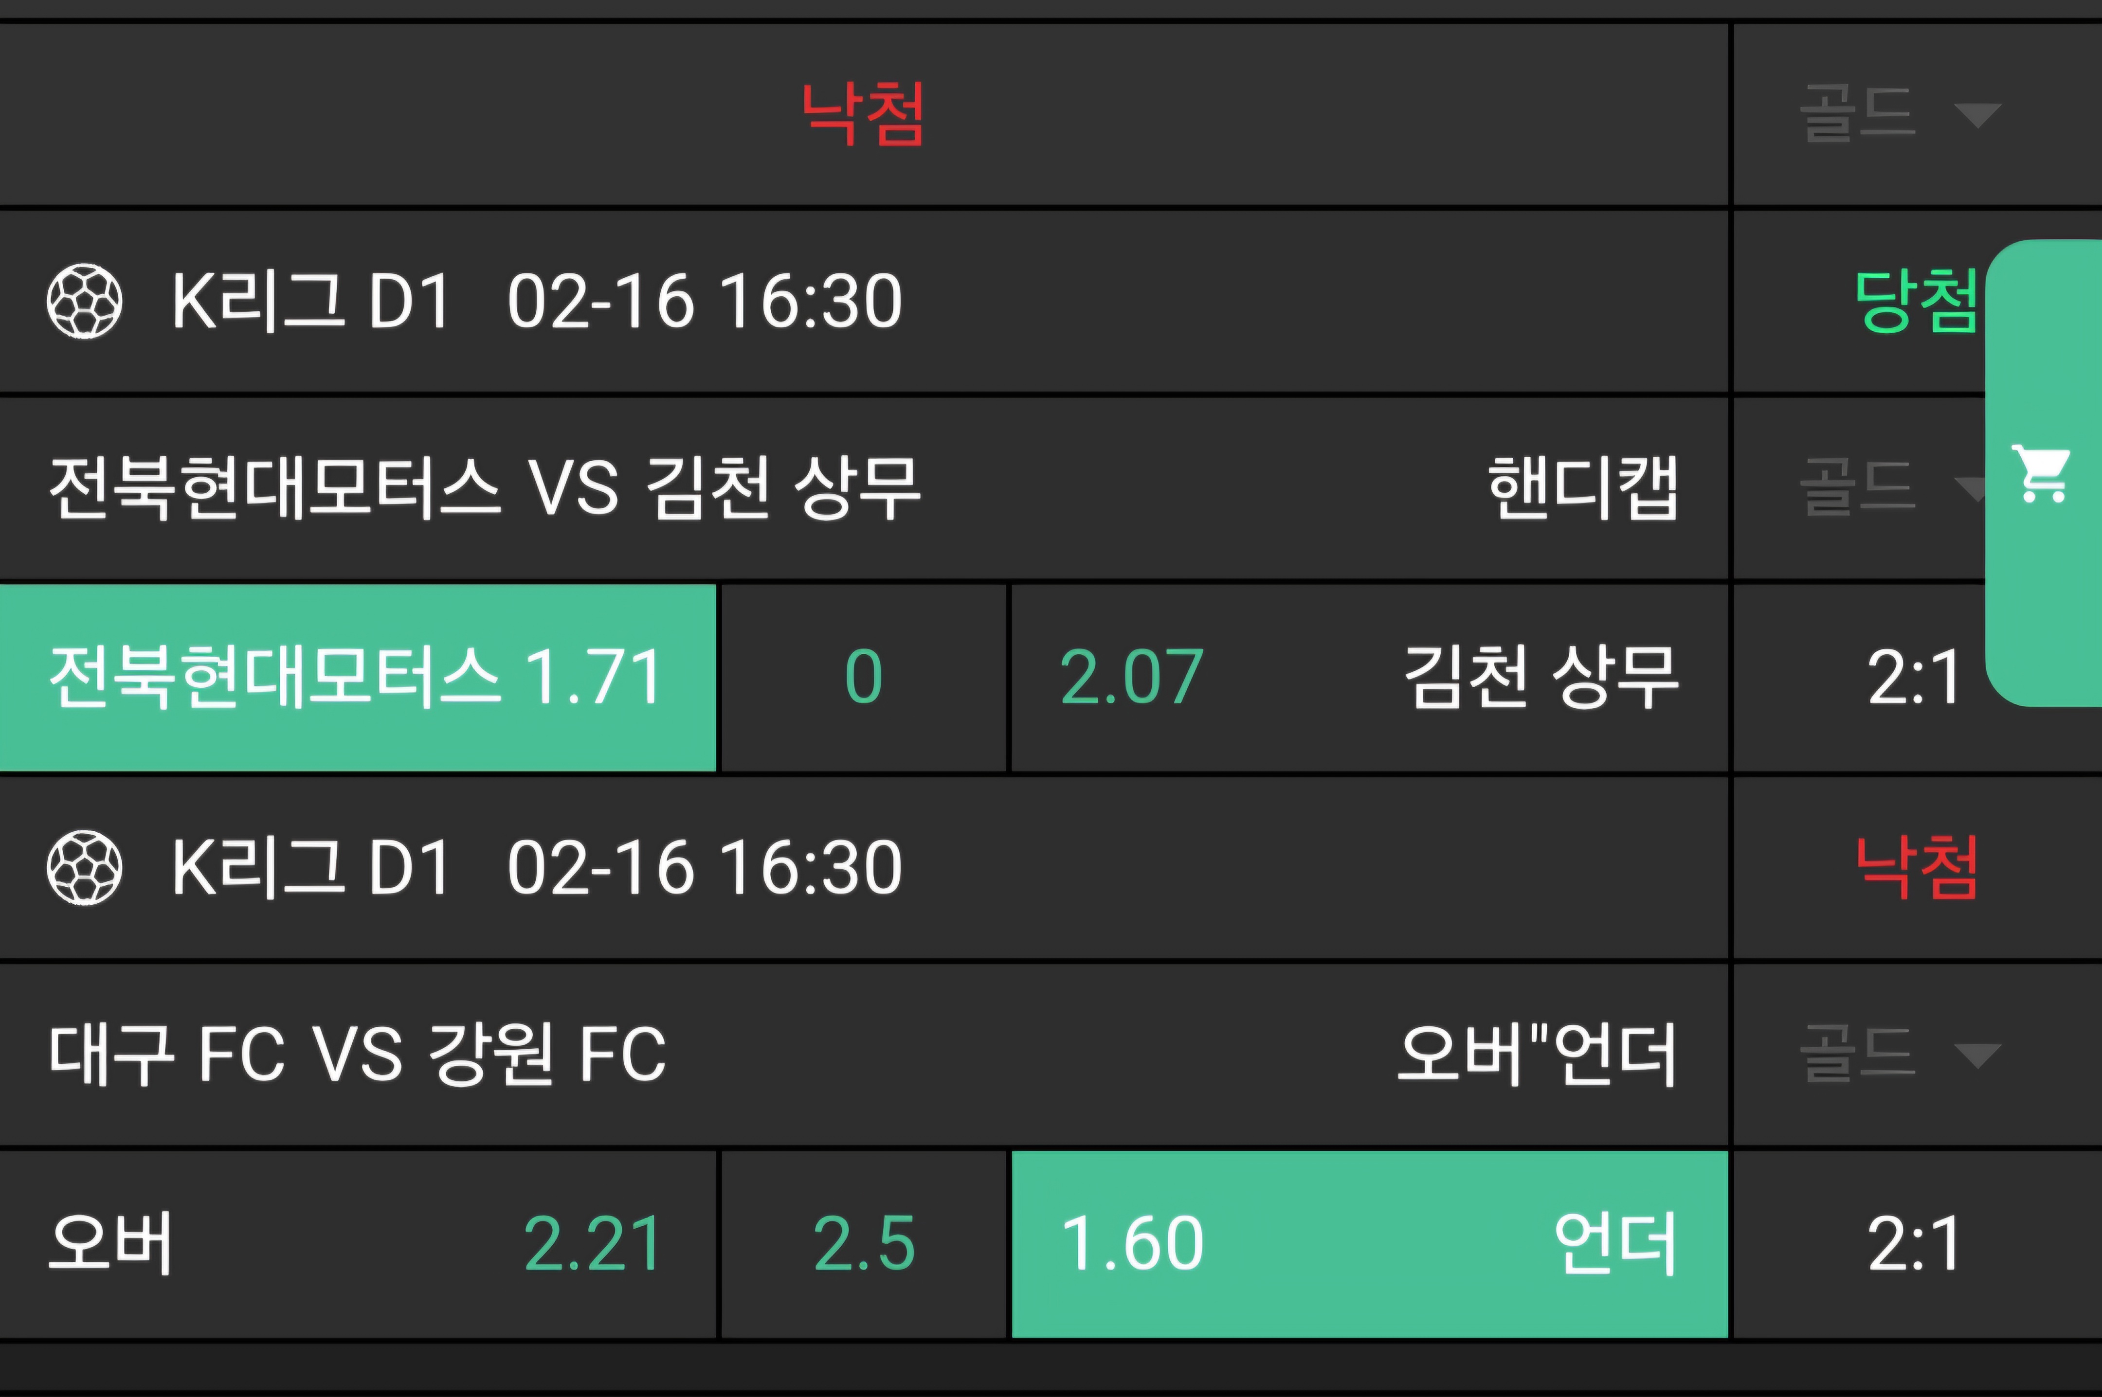
Task: Click soccer ball icon of Daegu match
Action: (x=85, y=868)
